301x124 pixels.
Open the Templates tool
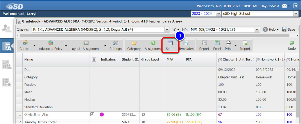186,46
